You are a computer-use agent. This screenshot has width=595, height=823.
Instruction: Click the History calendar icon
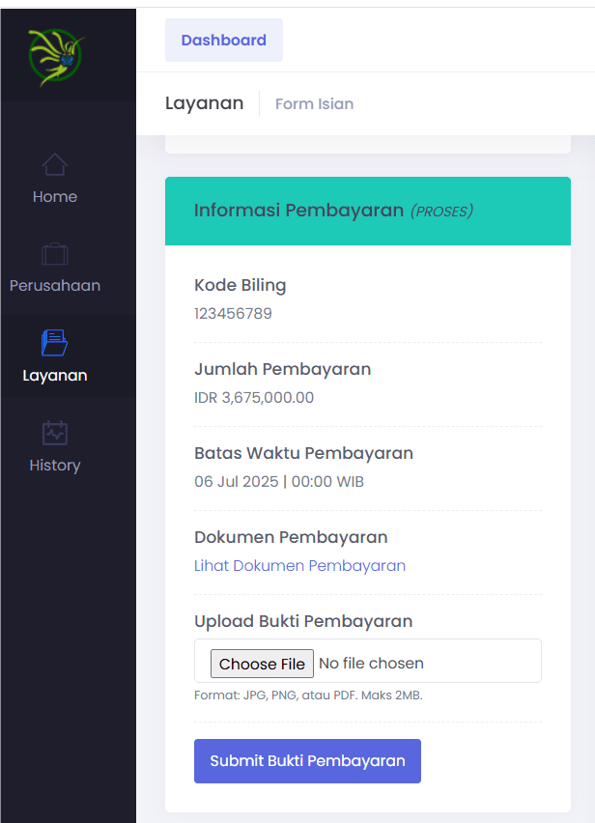tap(55, 433)
